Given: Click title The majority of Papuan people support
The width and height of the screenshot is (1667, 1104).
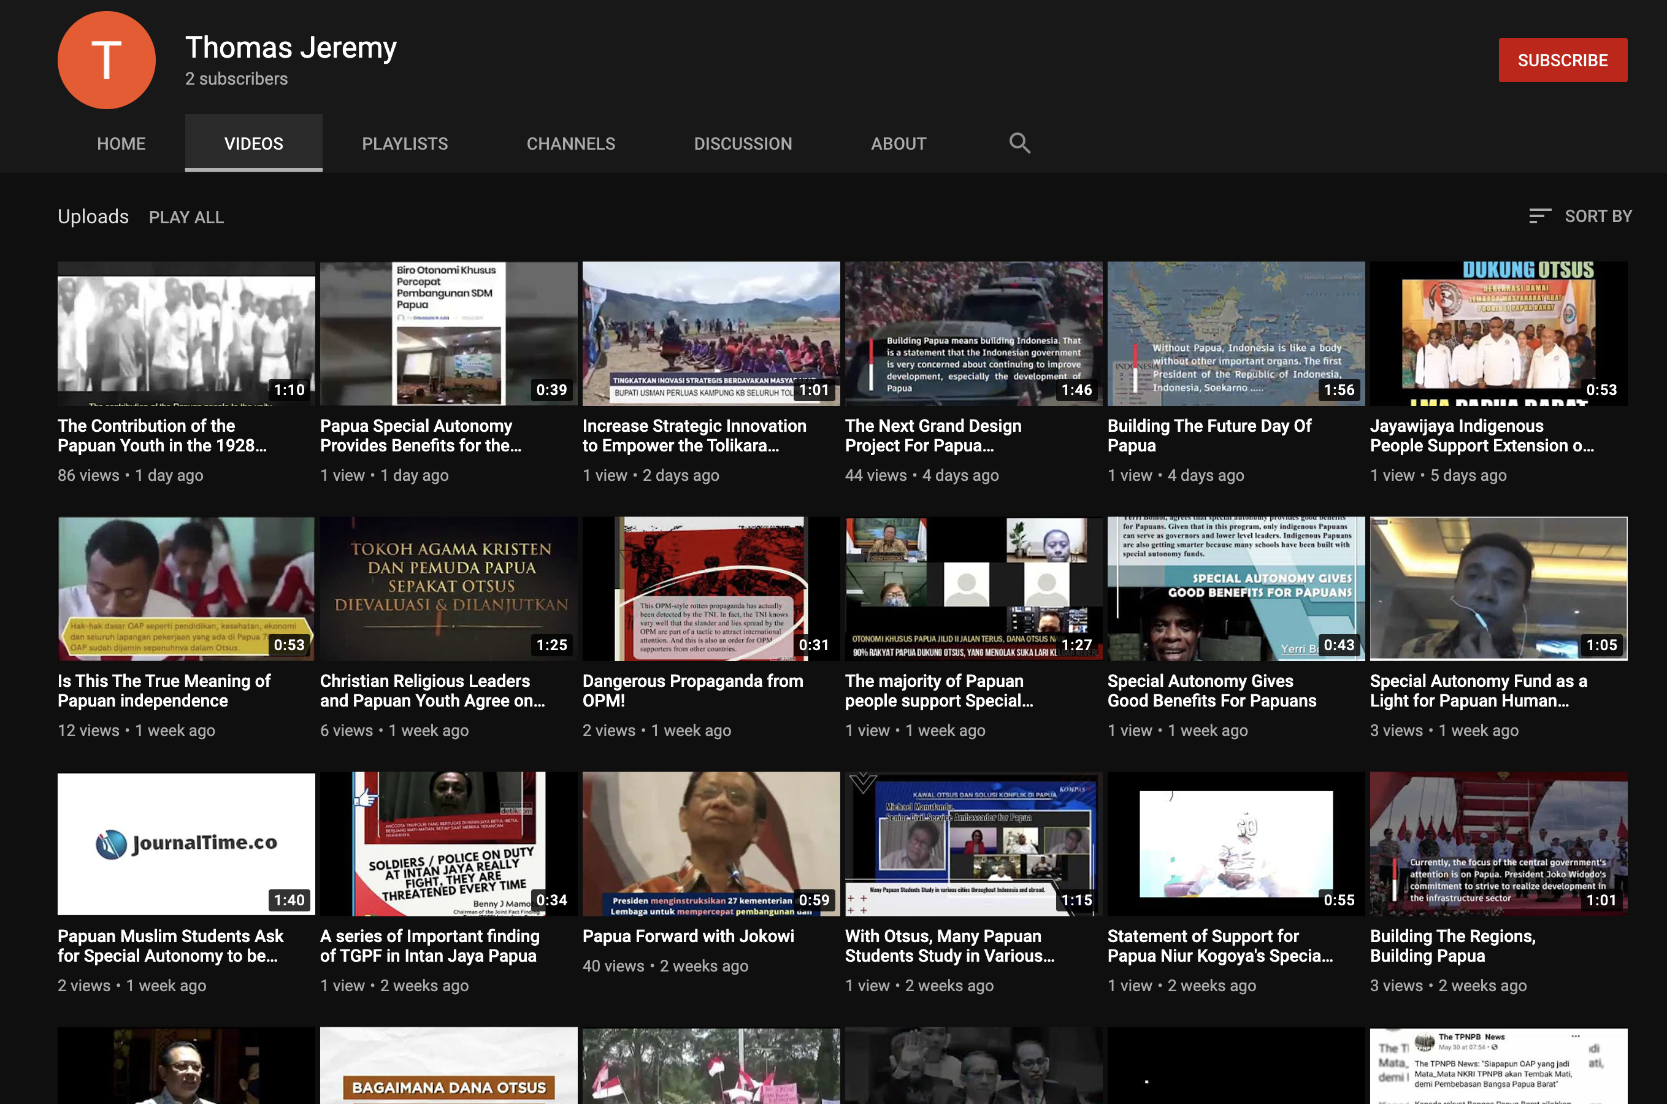Looking at the screenshot, I should pyautogui.click(x=939, y=691).
